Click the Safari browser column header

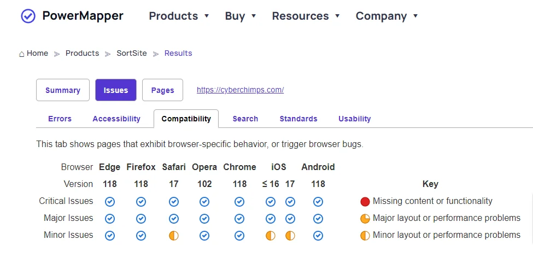174,167
